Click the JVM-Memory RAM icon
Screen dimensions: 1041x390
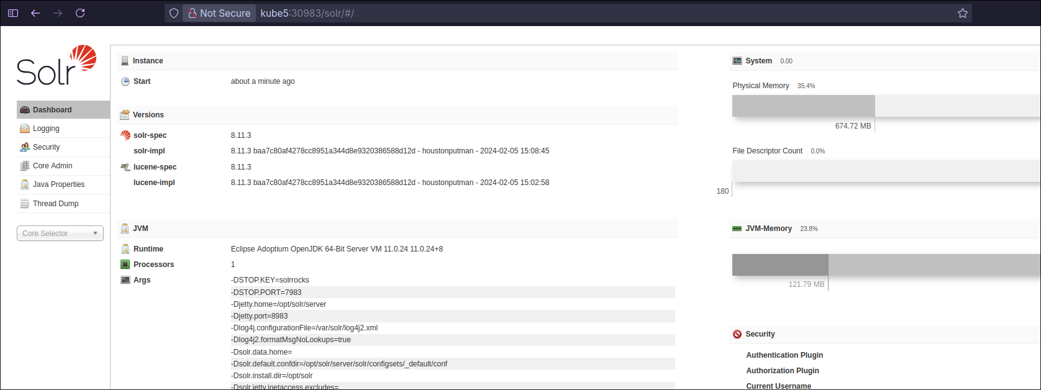[x=737, y=229]
